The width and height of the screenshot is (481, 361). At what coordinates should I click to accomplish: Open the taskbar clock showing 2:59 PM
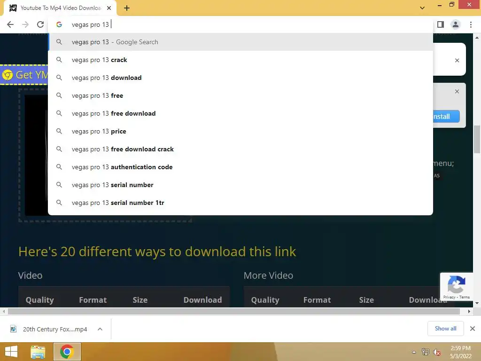pos(460,352)
